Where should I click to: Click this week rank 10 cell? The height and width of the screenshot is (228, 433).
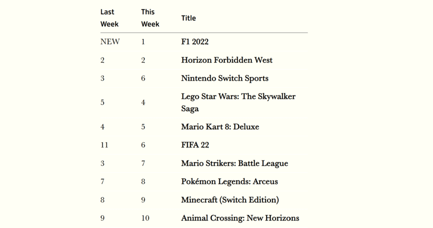click(145, 219)
